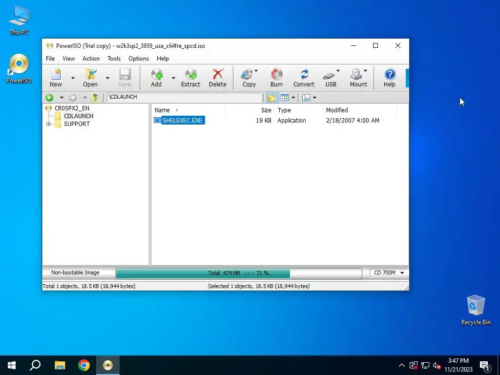Click the PowerISO taskbar button
The width and height of the screenshot is (500, 375).
(x=108, y=365)
